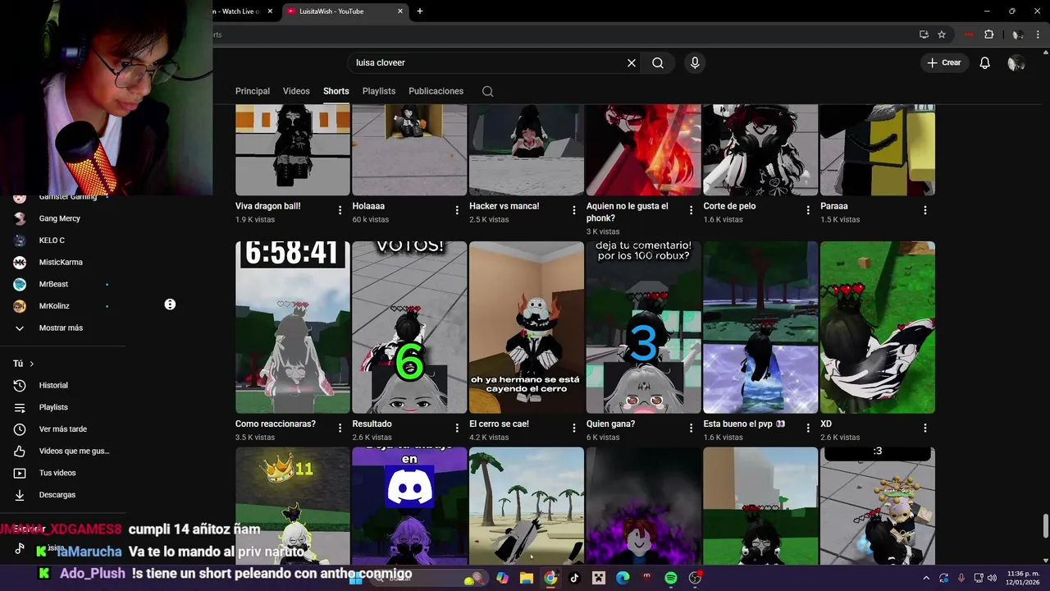The image size is (1050, 591).
Task: Open options menu for 'Corte de pelo' short
Action: pos(808,210)
